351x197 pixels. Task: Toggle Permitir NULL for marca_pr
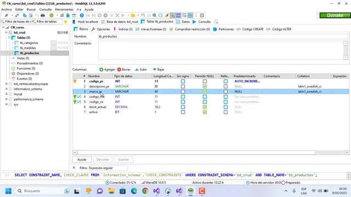click(205, 91)
